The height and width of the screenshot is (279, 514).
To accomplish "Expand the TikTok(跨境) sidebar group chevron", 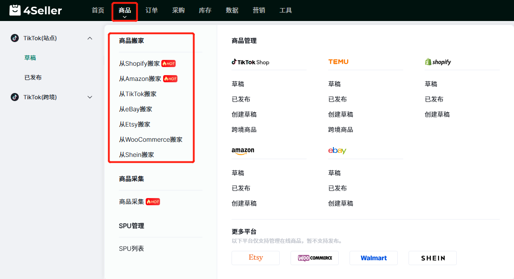I will (90, 97).
